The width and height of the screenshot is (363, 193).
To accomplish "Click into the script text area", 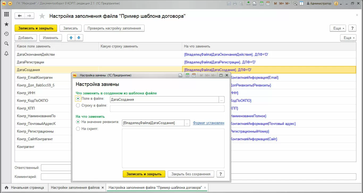I will [173, 148].
